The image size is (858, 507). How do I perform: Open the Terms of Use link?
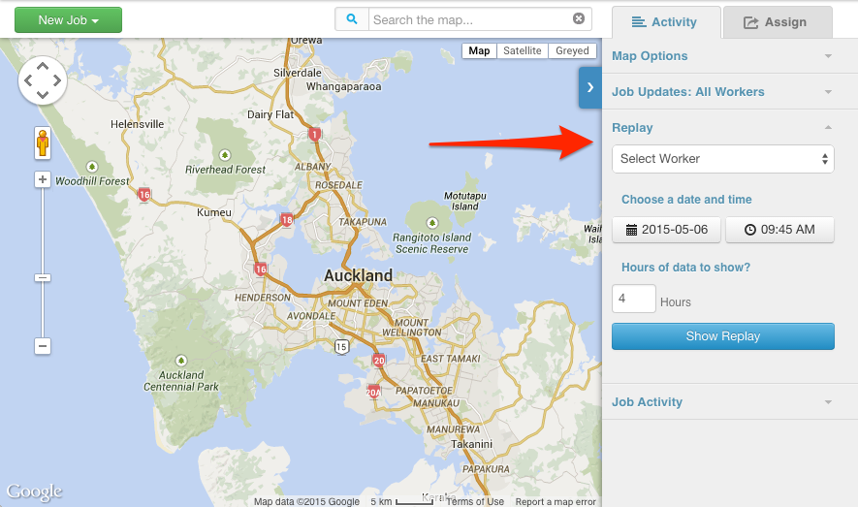474,501
